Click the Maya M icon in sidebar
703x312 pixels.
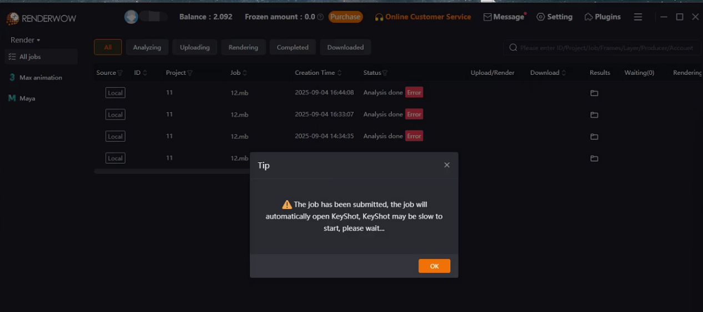(12, 98)
